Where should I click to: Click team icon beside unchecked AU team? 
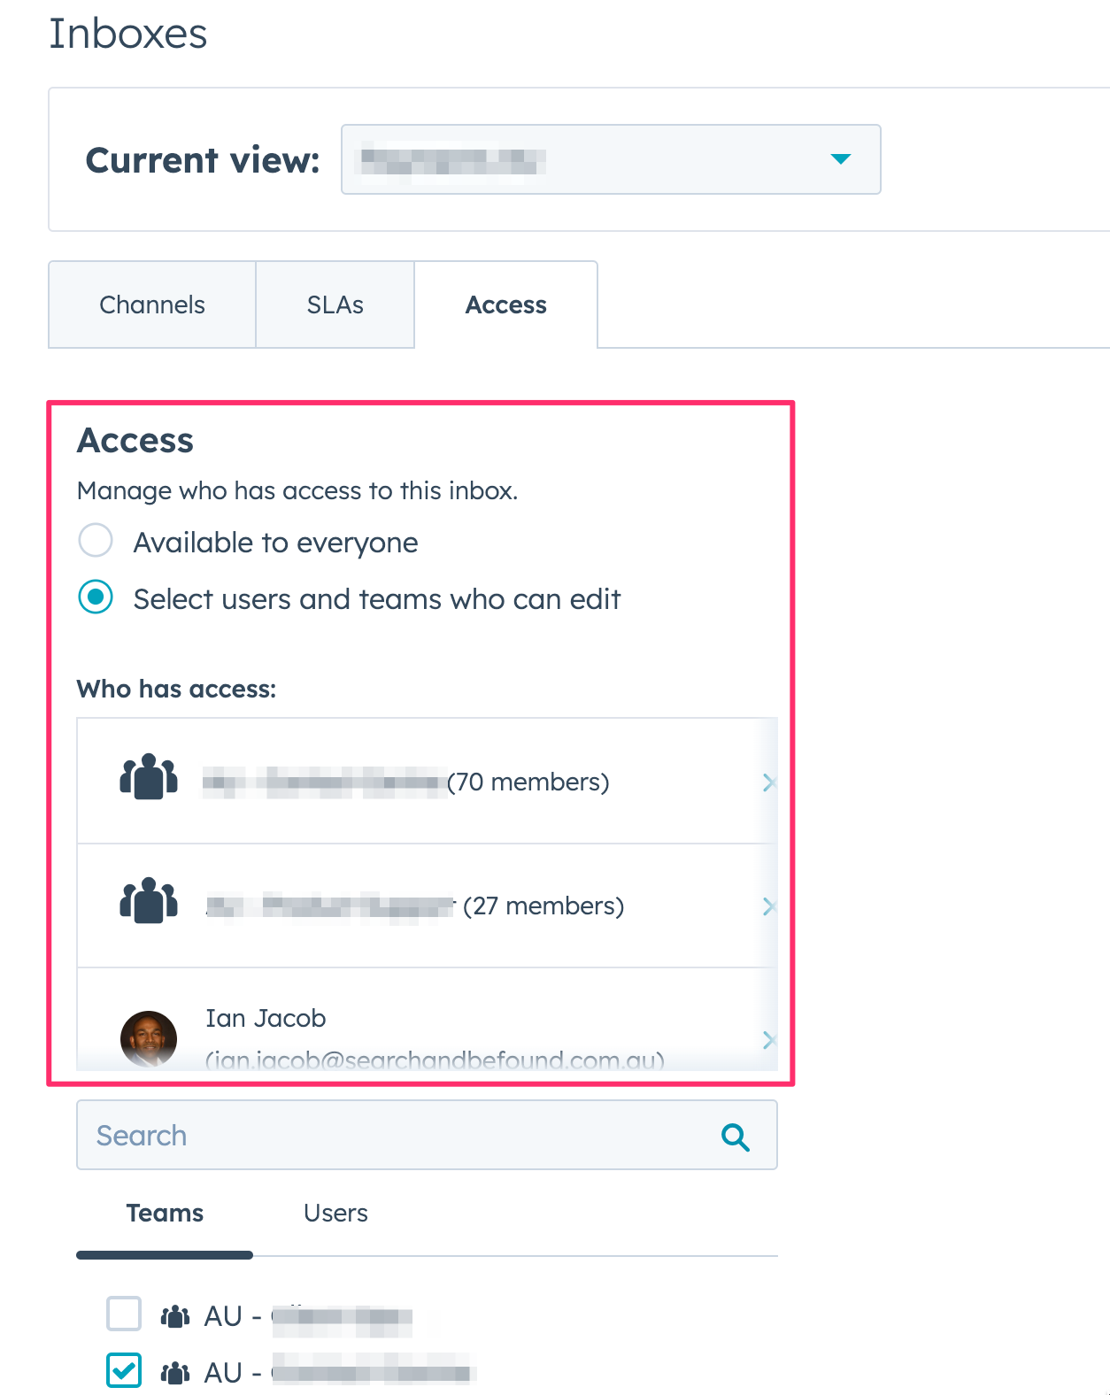[175, 1316]
